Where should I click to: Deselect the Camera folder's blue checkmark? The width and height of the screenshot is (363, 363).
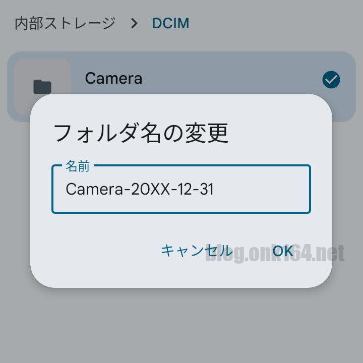pyautogui.click(x=331, y=80)
